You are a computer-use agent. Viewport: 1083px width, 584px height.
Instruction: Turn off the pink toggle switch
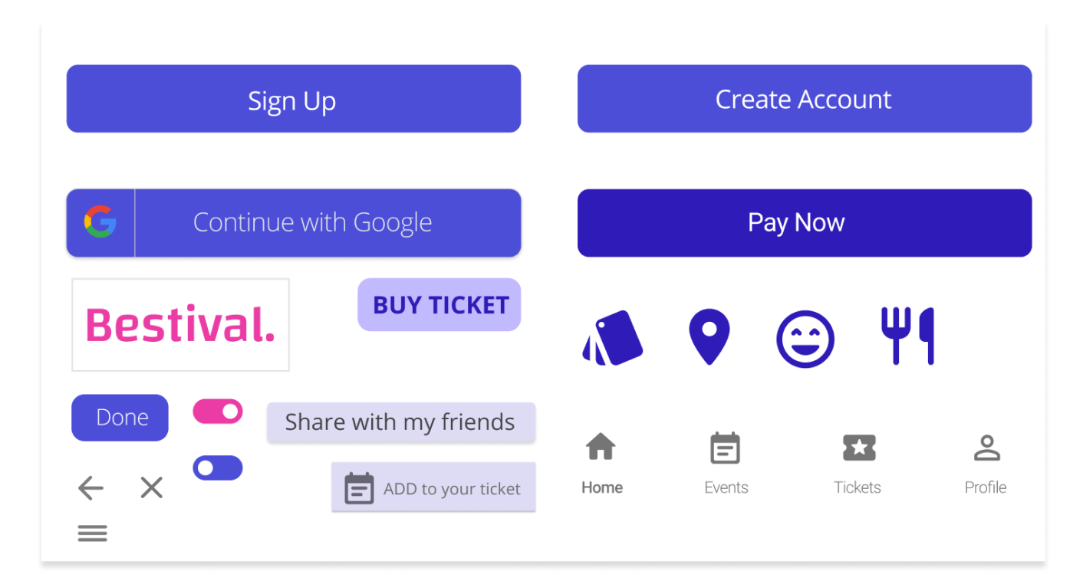(218, 412)
